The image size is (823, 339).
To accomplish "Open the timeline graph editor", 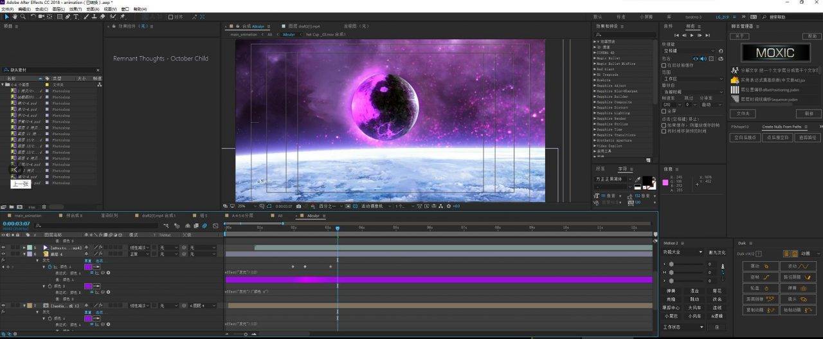I will pos(215,226).
